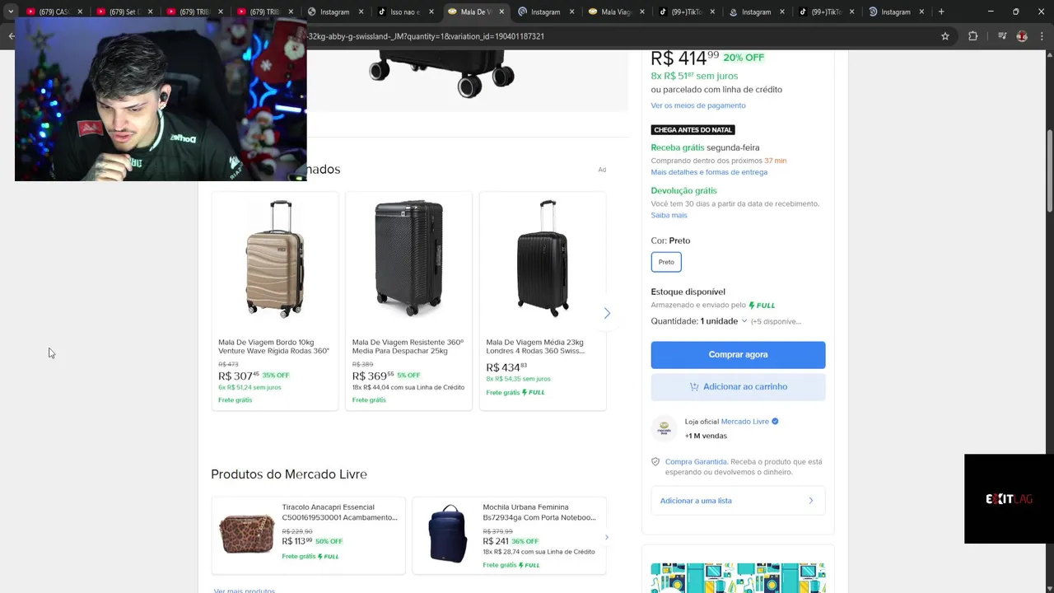Close the active Mala De Viagem tab
The image size is (1054, 593).
pyautogui.click(x=502, y=12)
